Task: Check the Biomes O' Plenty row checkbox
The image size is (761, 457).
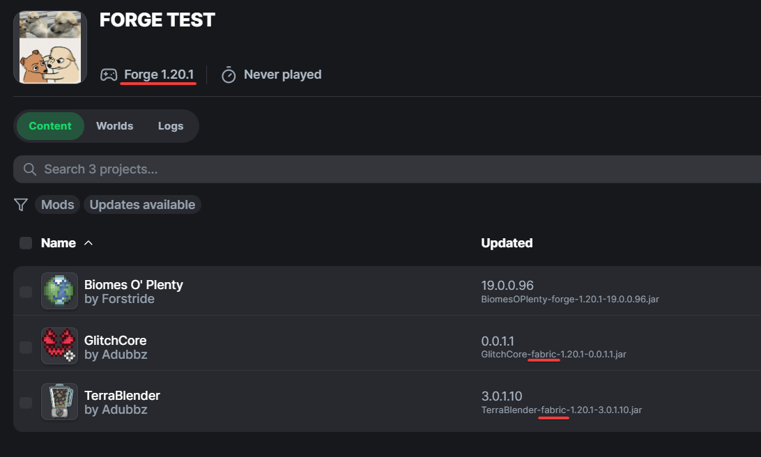Action: [26, 292]
